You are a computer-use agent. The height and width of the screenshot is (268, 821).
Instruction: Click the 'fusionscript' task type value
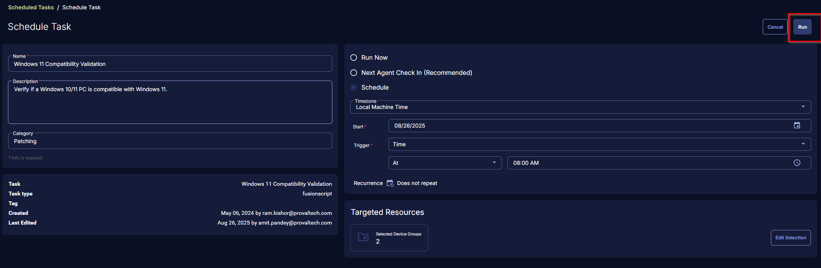click(317, 194)
